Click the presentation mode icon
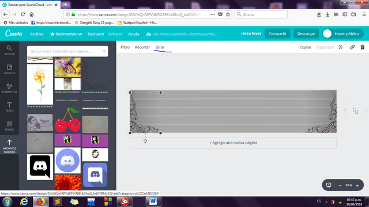The height and width of the screenshot is (207, 369). [x=329, y=185]
